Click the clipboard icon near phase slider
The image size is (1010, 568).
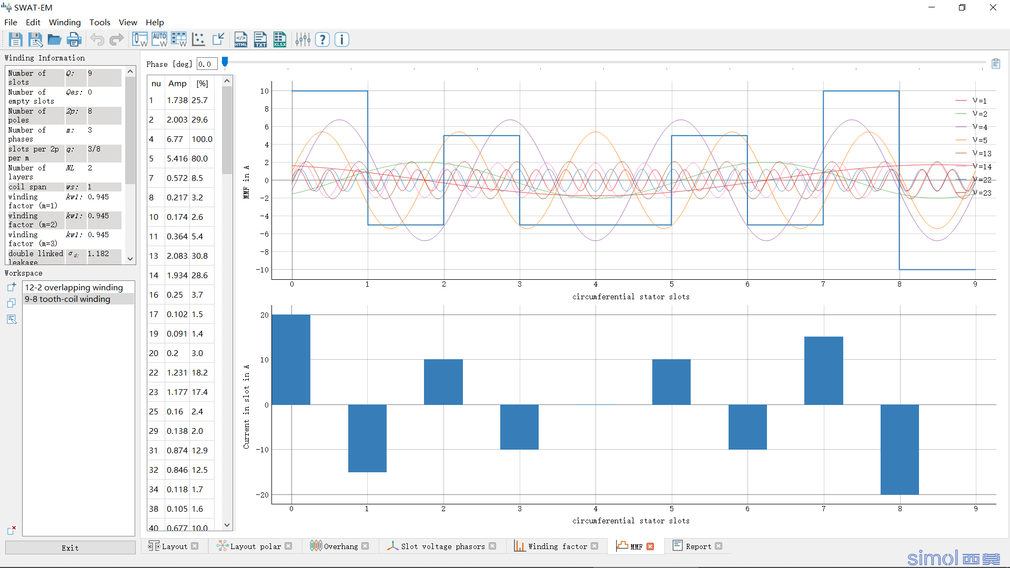pos(996,64)
